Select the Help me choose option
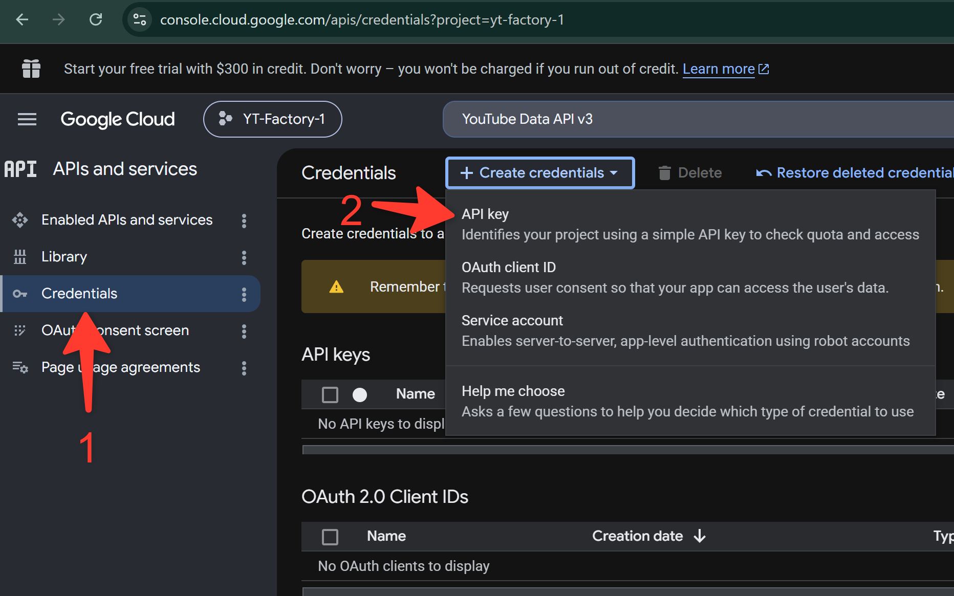The width and height of the screenshot is (954, 596). [x=690, y=401]
